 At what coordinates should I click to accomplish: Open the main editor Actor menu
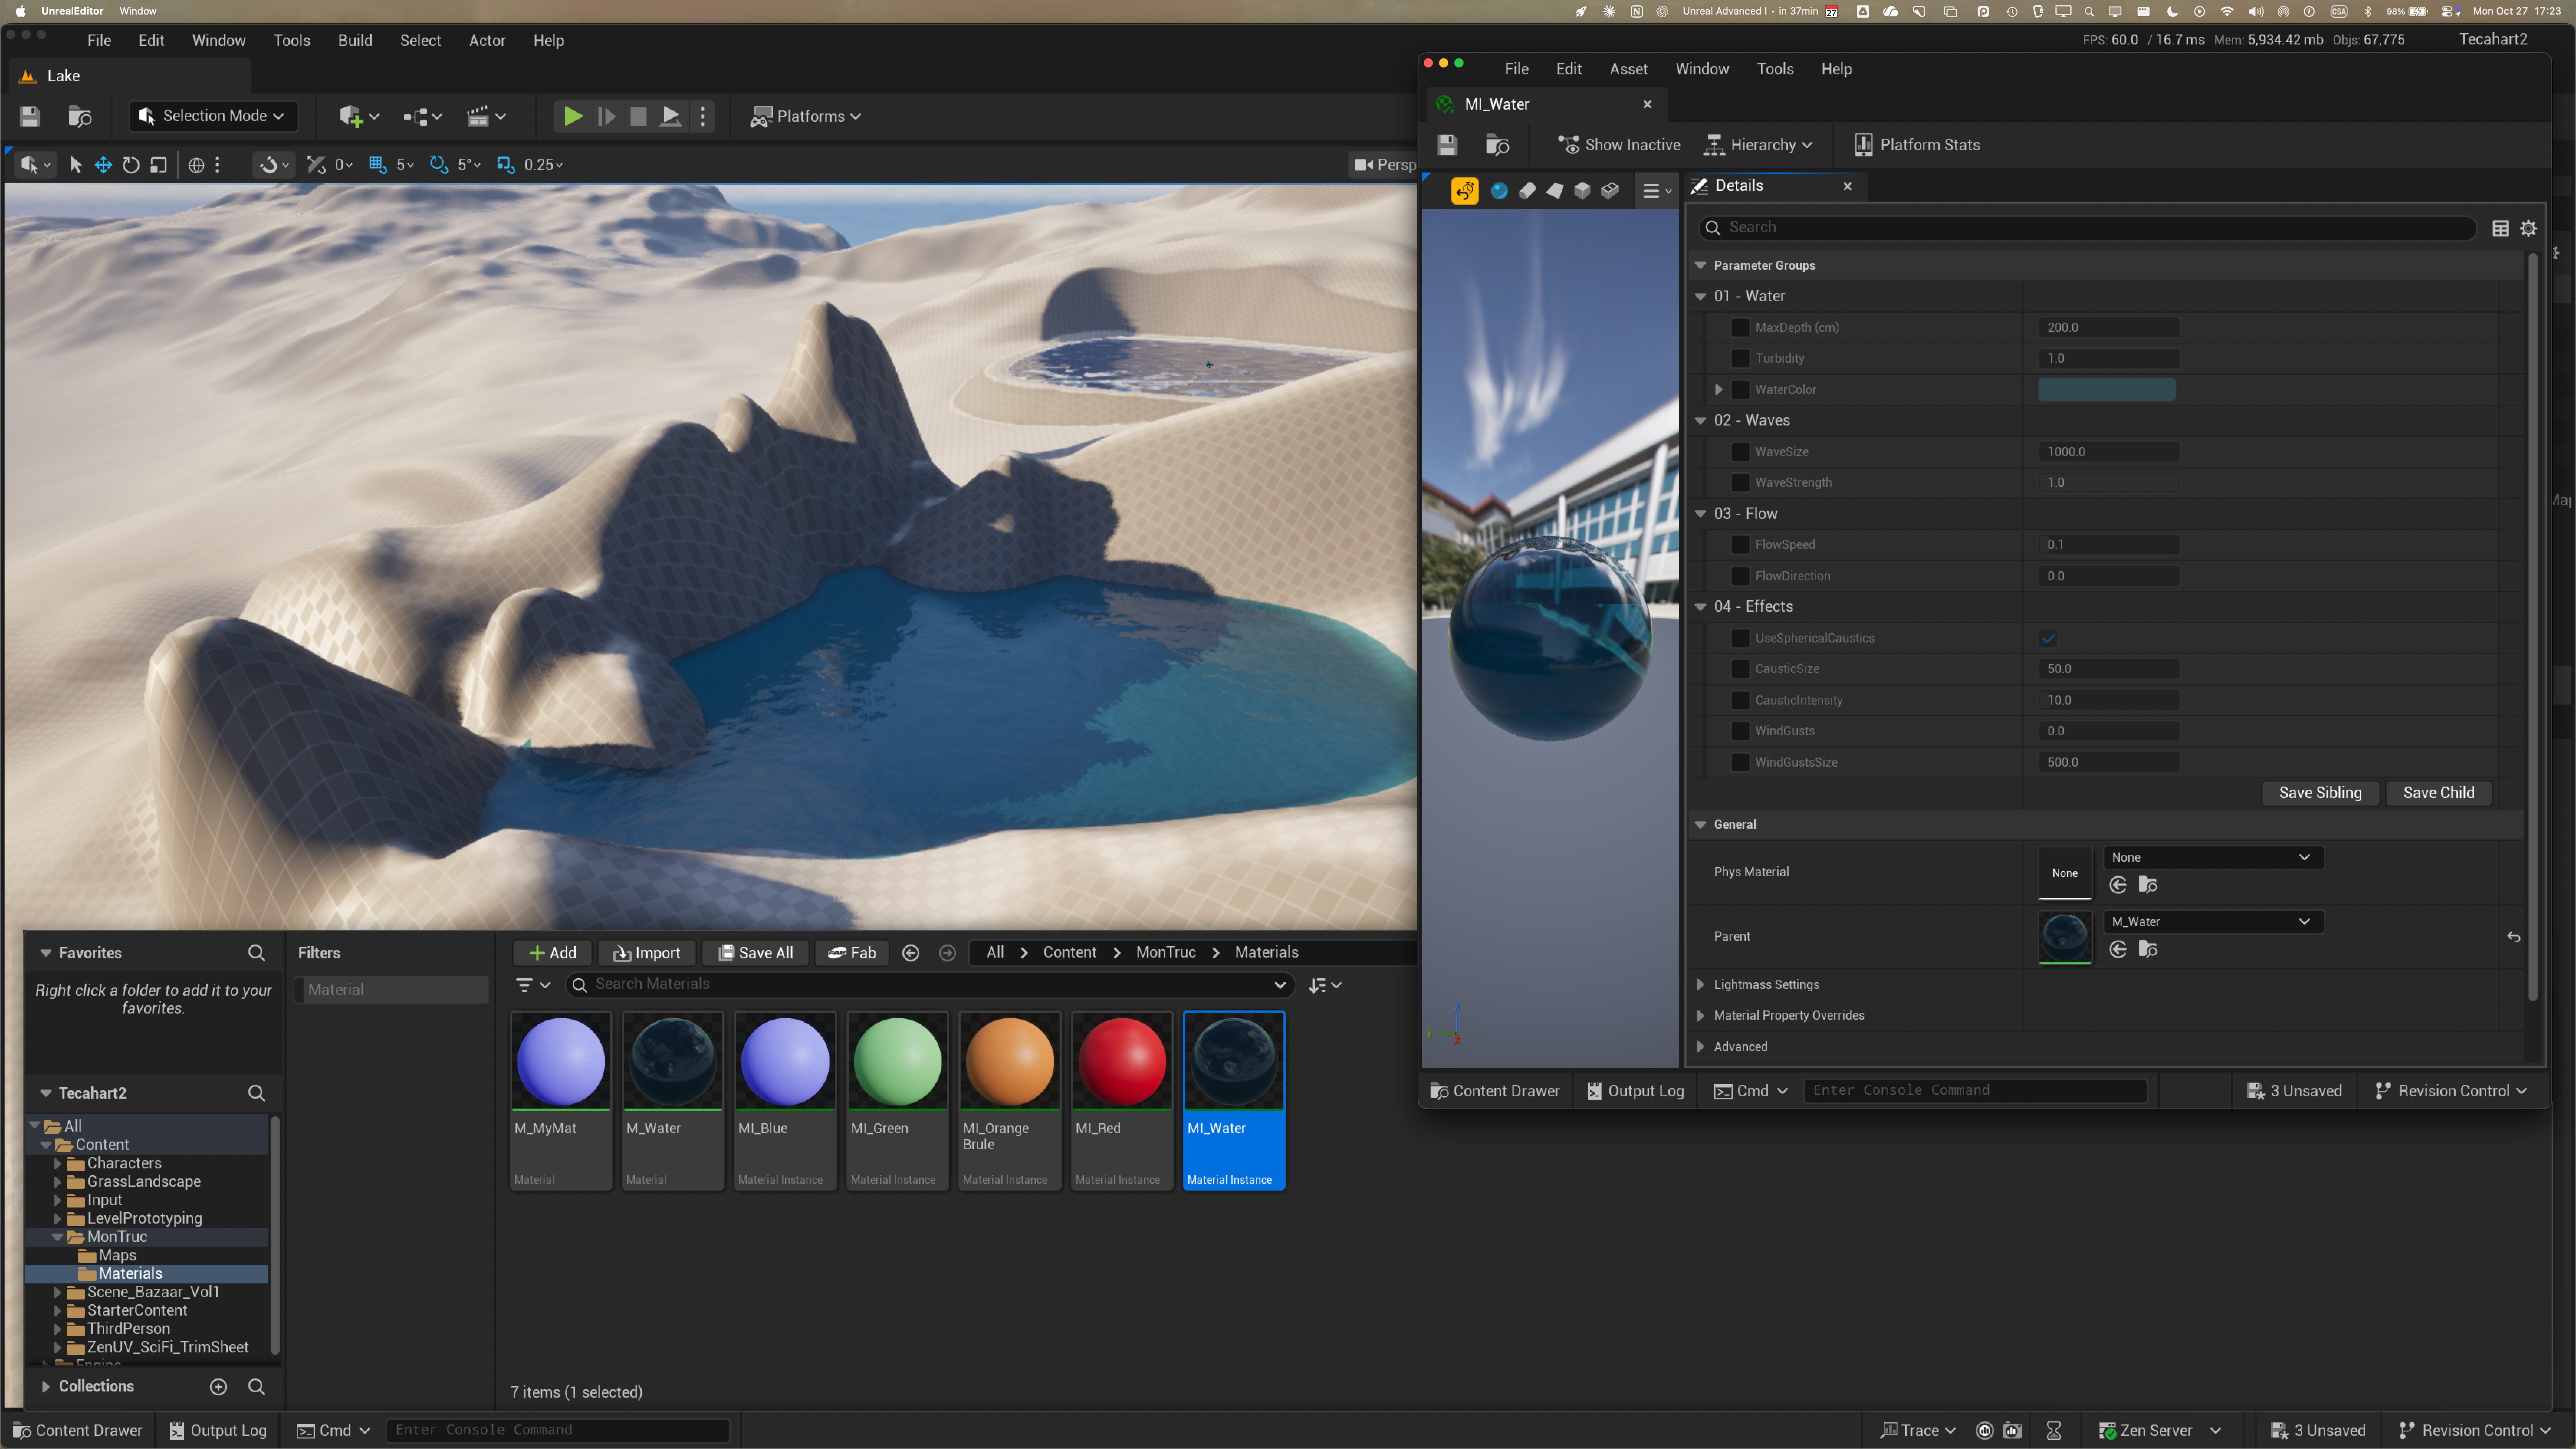[487, 41]
